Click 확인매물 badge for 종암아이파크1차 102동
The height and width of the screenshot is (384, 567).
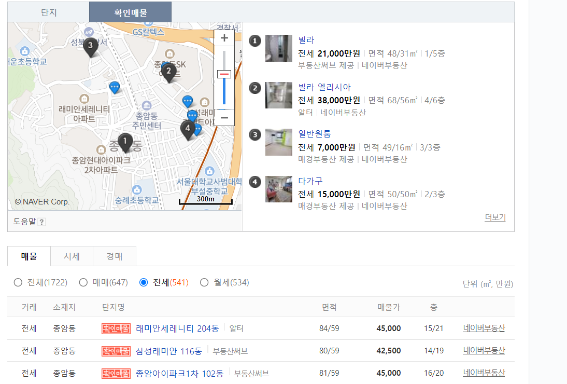[x=116, y=374]
